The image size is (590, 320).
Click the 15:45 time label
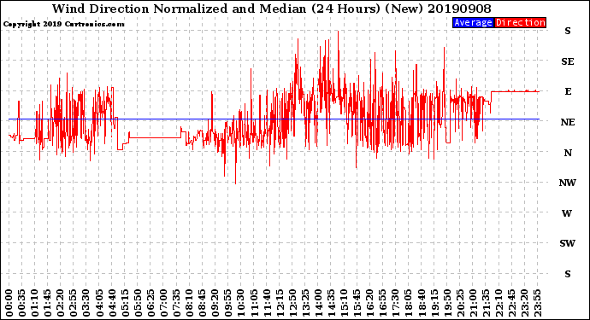coord(357,303)
